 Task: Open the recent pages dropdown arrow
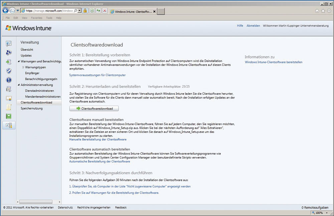tap(18, 11)
